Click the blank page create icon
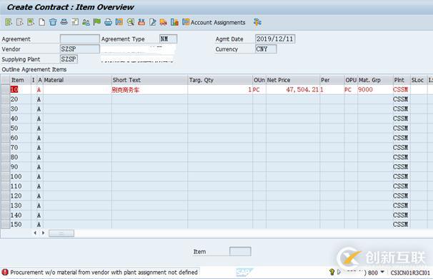This screenshot has height=279, width=433. [x=41, y=22]
